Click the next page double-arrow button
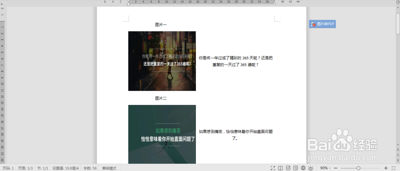This screenshot has width=400, height=171. pyautogui.click(x=398, y=160)
